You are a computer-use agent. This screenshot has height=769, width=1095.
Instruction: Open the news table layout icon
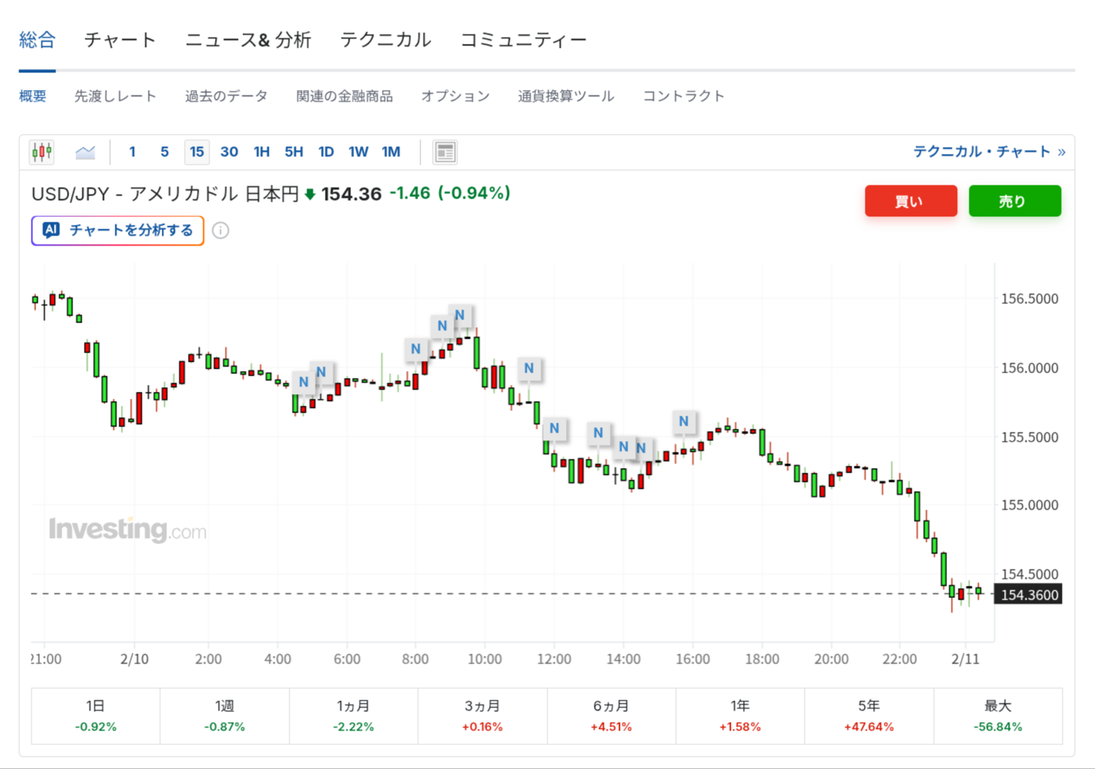click(x=444, y=152)
